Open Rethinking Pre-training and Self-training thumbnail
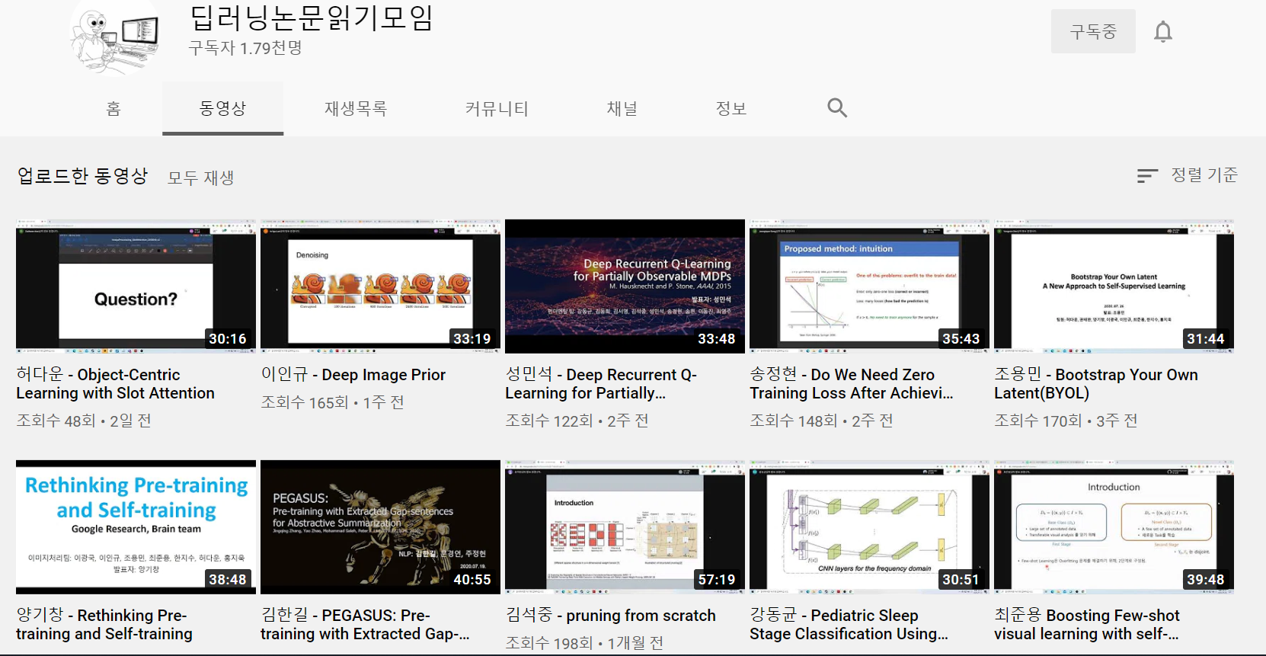1266x656 pixels. (x=136, y=527)
